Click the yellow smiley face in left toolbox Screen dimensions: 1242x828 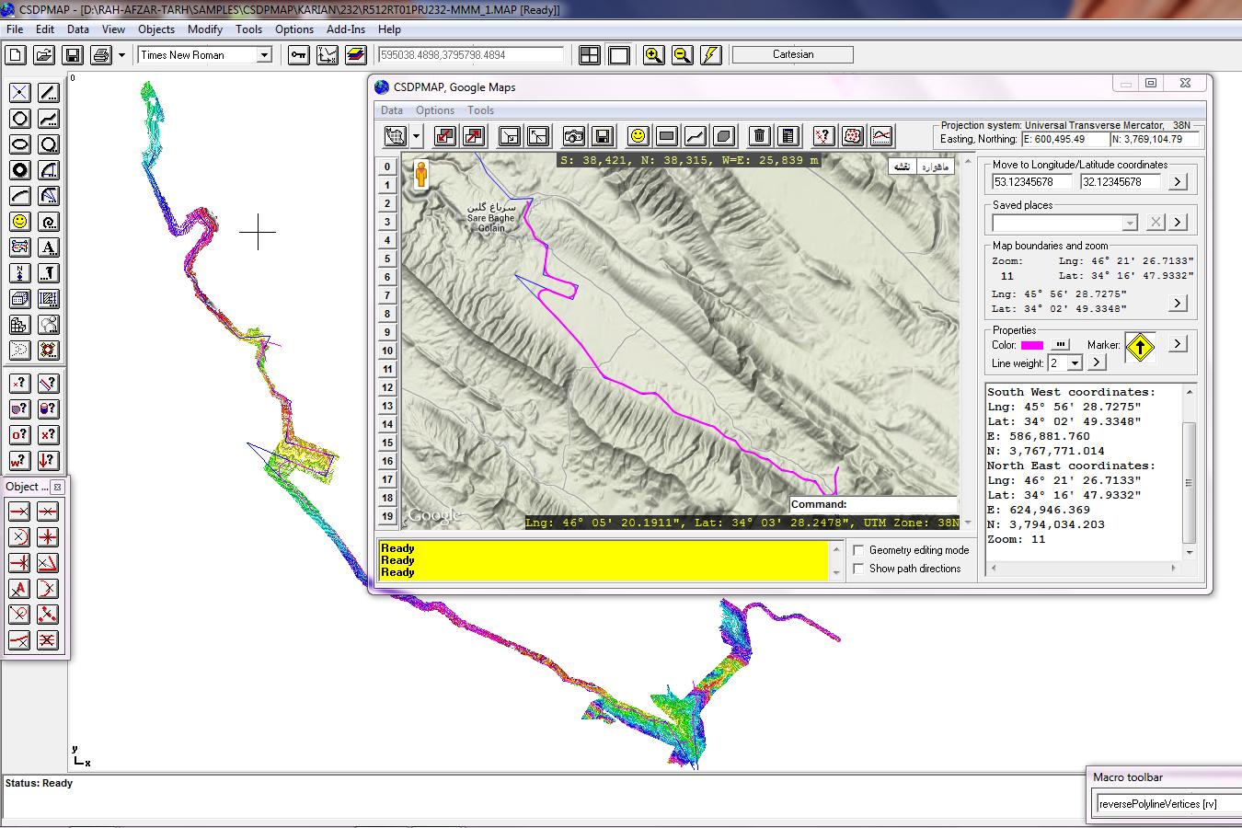[20, 222]
